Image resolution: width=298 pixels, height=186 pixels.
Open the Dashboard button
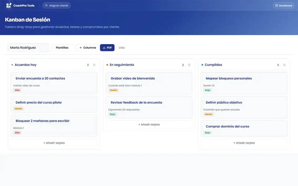click(284, 5)
